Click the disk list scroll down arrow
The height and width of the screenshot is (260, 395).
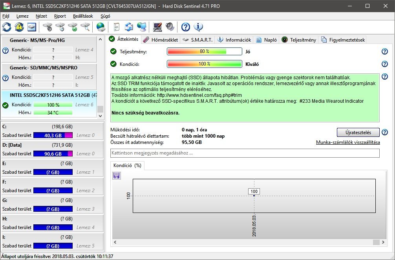pyautogui.click(x=100, y=116)
